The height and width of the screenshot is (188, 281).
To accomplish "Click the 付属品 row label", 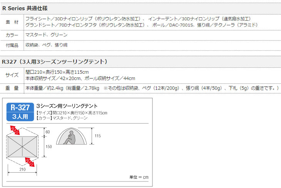I will point(12,45).
